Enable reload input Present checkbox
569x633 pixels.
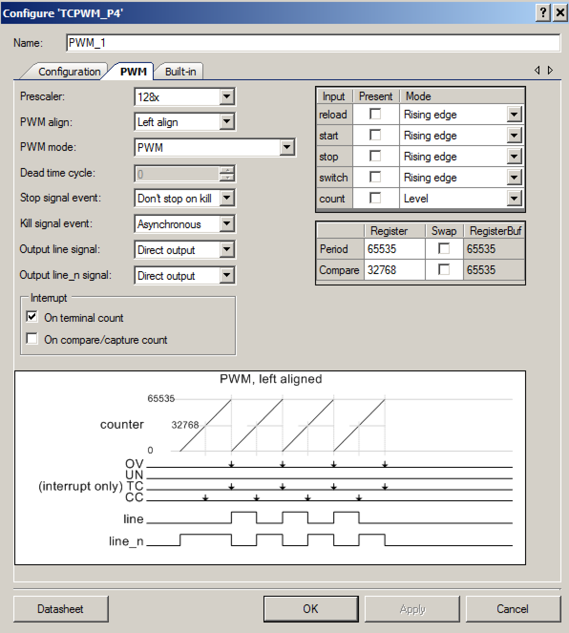point(376,114)
